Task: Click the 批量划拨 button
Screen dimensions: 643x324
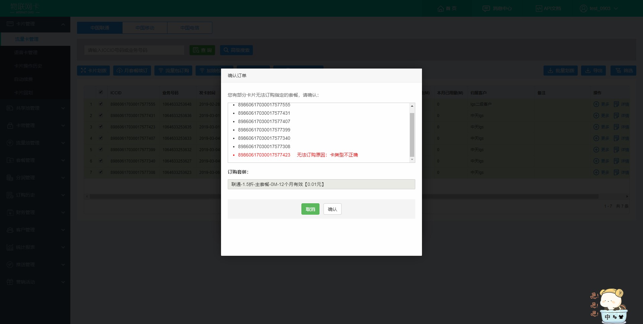Action: point(561,71)
